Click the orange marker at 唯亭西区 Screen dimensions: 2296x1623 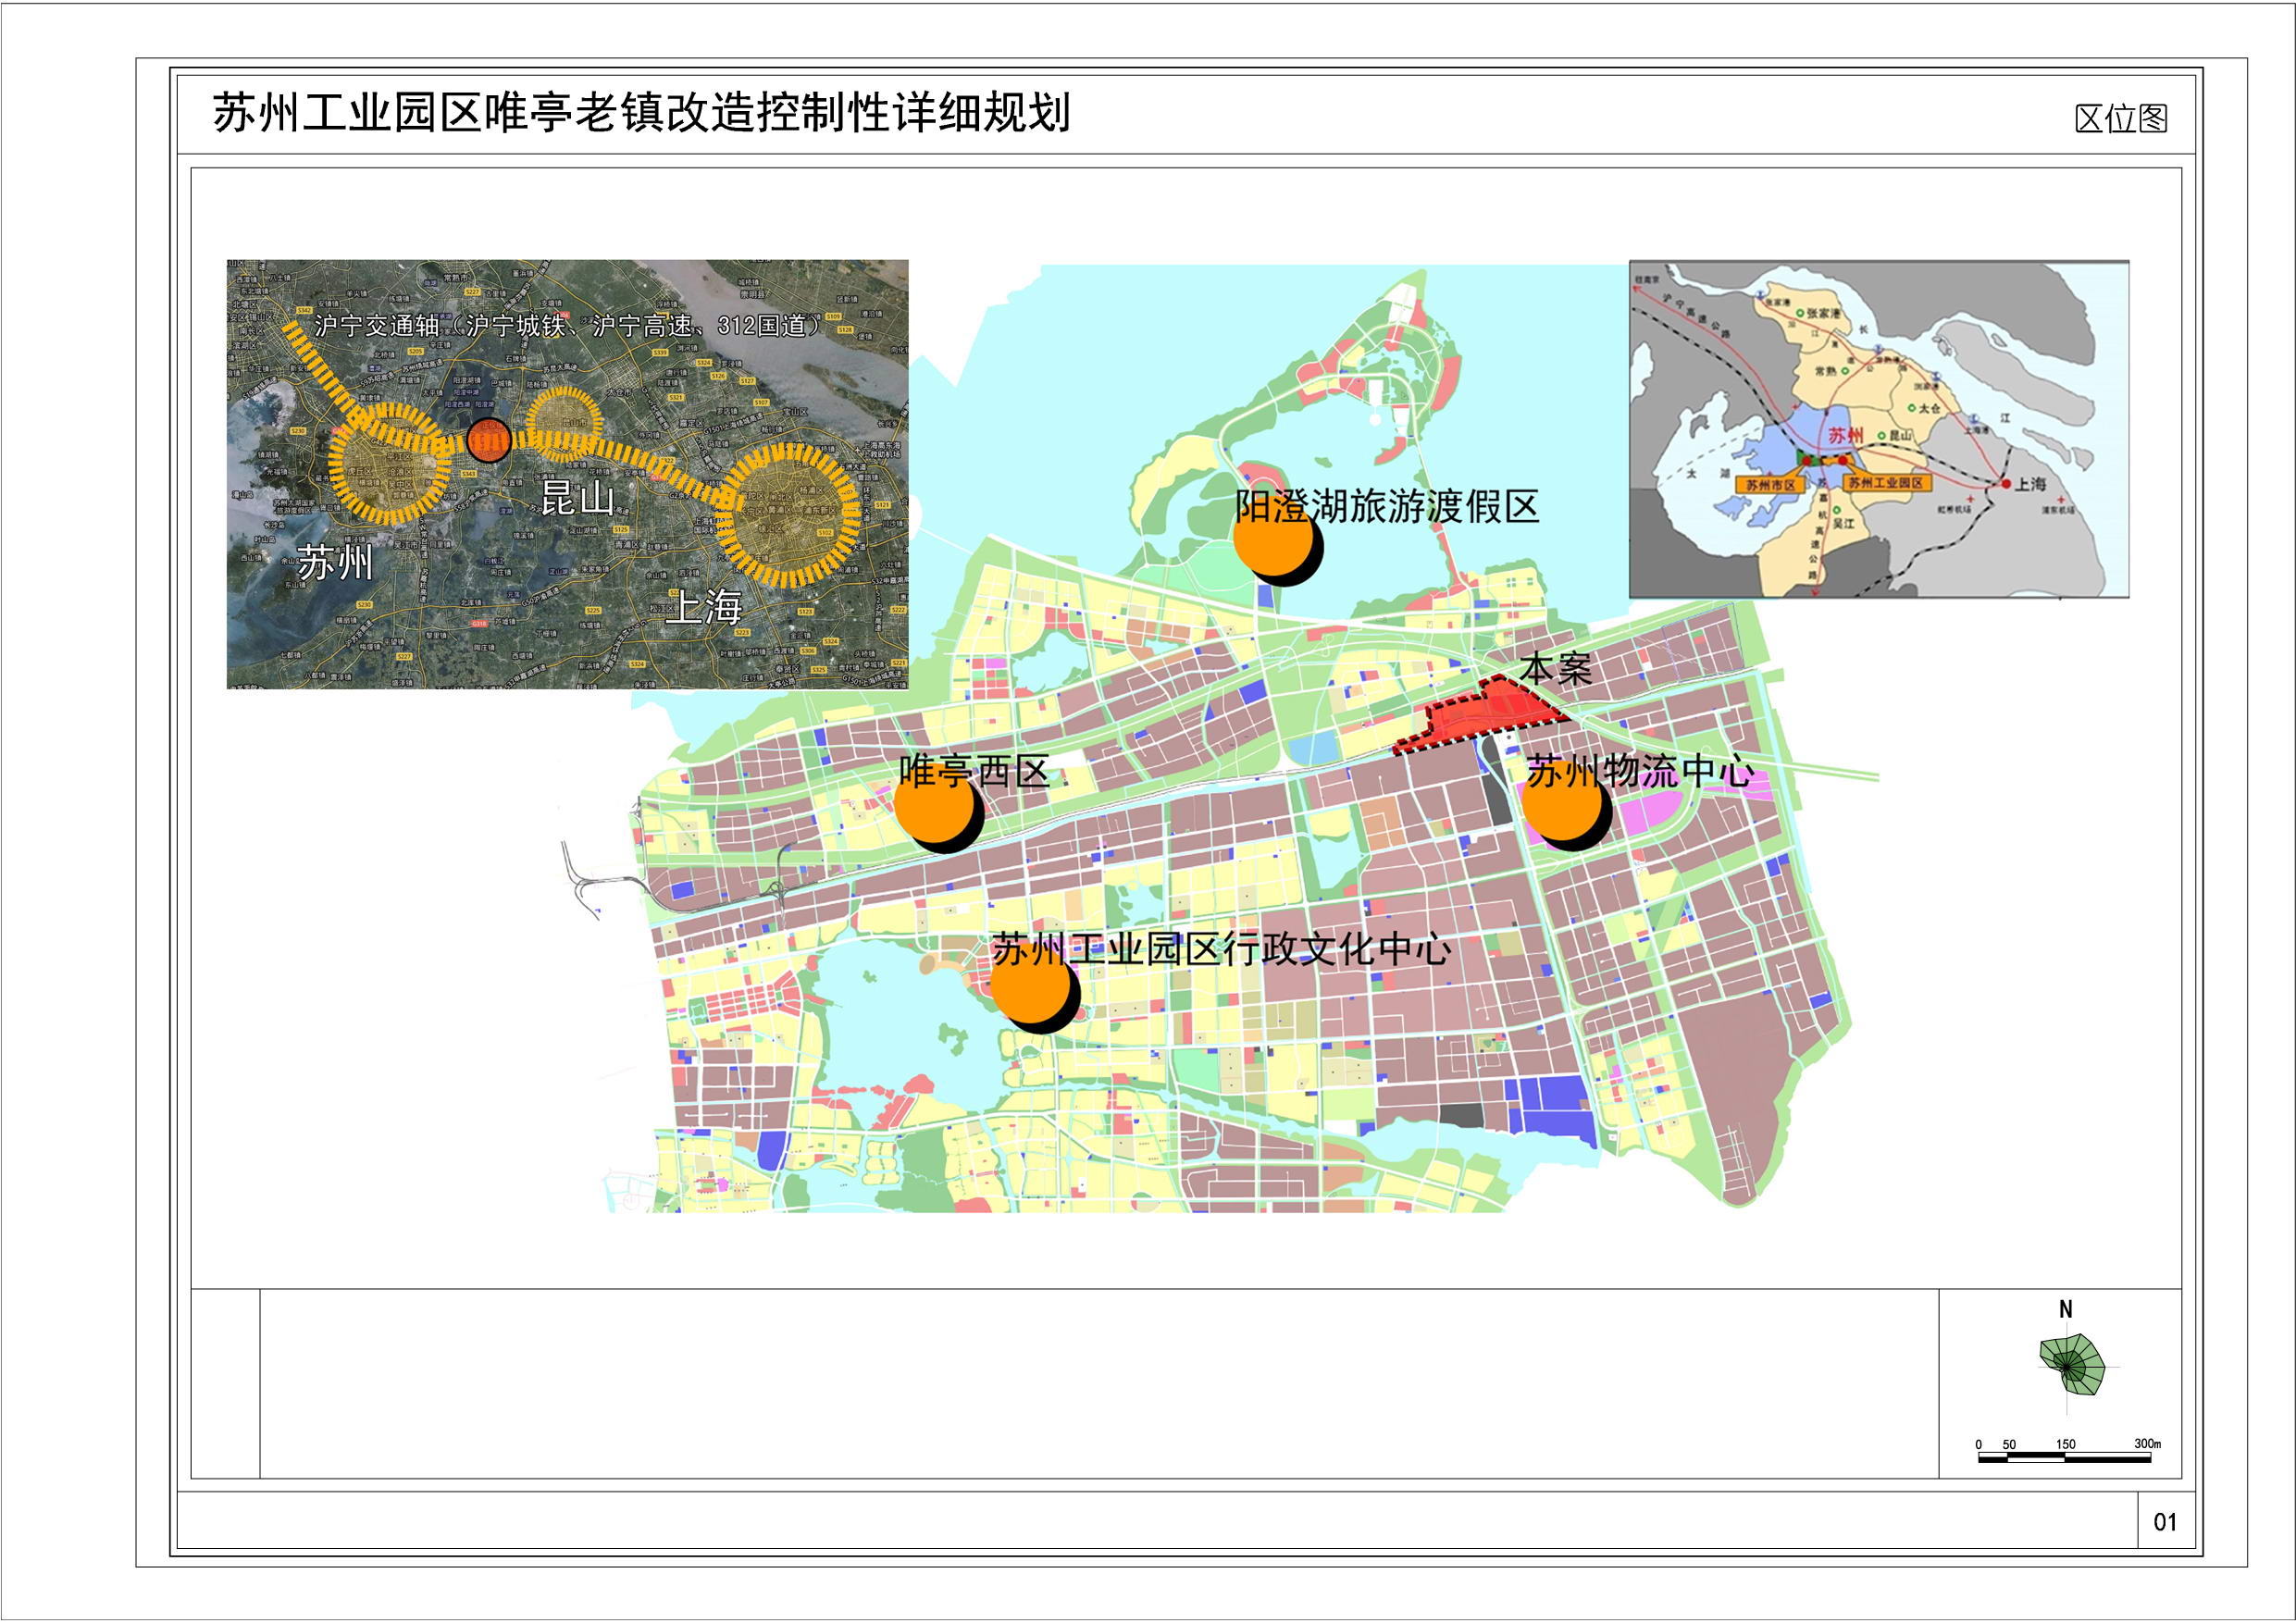click(x=934, y=808)
